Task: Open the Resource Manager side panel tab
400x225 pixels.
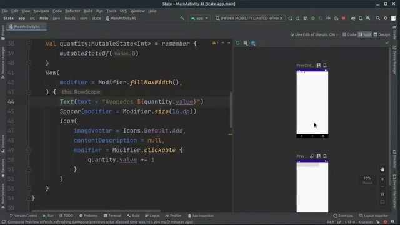Action: [3, 62]
